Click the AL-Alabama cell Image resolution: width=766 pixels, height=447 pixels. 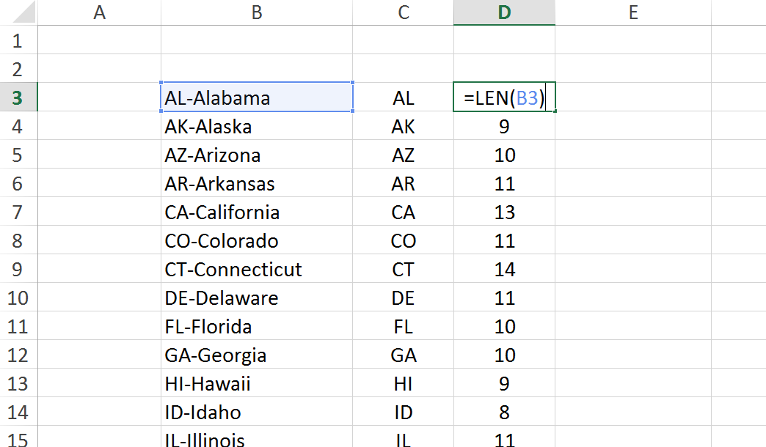coord(256,98)
